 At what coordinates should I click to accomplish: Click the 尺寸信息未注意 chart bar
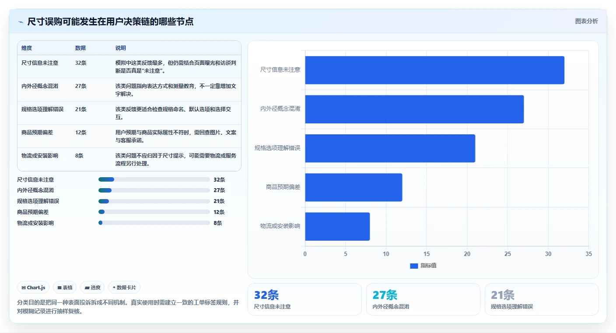point(434,70)
